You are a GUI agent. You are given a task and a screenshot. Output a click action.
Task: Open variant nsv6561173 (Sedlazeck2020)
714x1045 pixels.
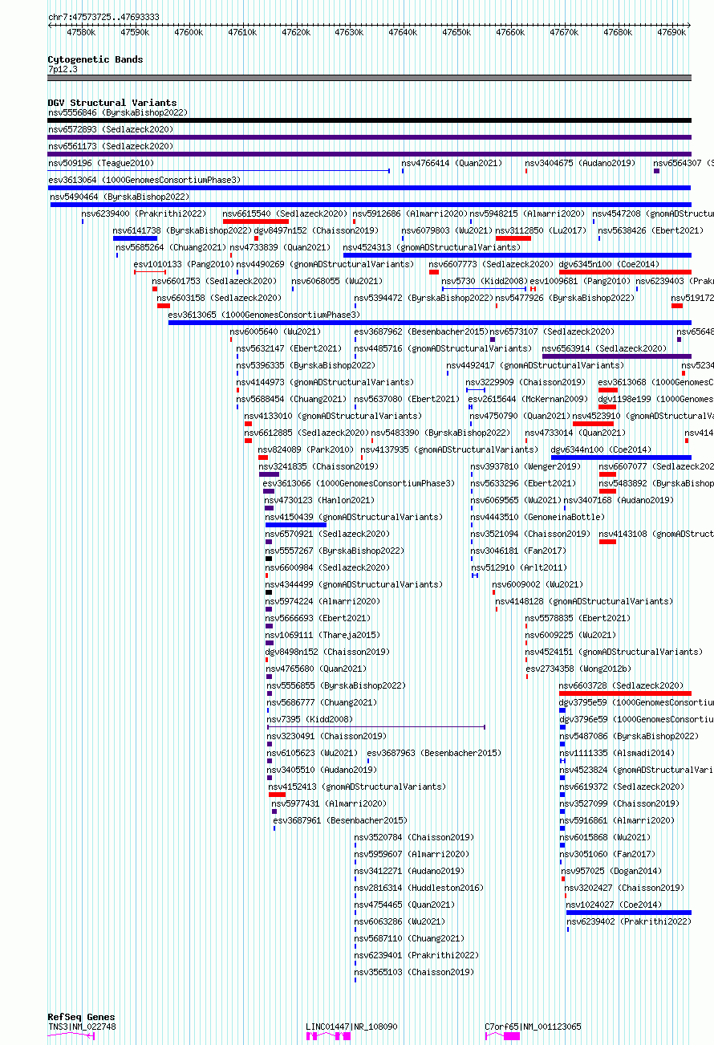click(111, 146)
